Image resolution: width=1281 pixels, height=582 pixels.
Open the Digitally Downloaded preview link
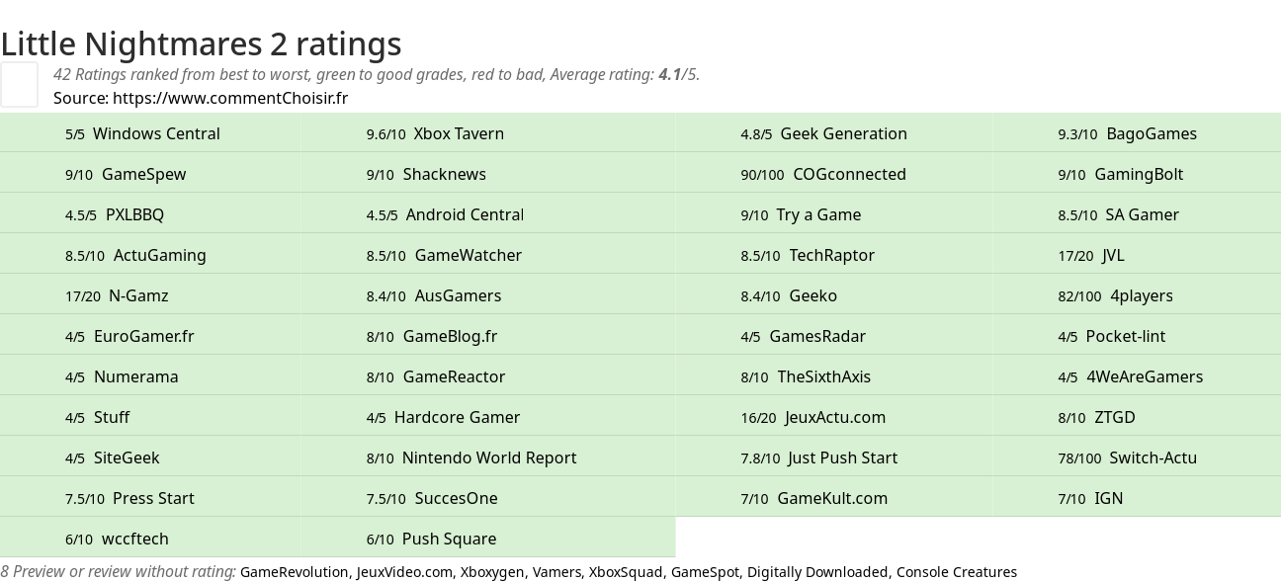[x=817, y=572]
